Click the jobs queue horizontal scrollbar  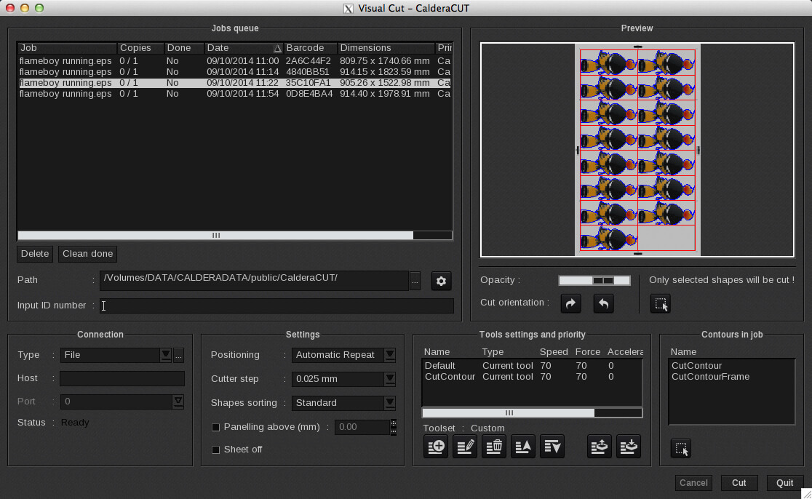[215, 236]
